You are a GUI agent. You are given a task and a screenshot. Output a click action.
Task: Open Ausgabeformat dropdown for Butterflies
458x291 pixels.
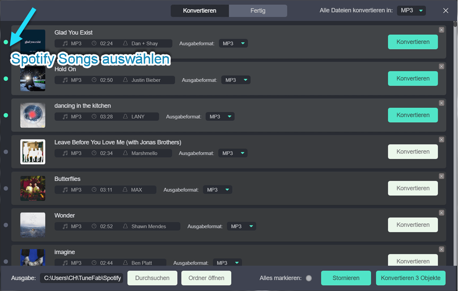click(x=218, y=190)
